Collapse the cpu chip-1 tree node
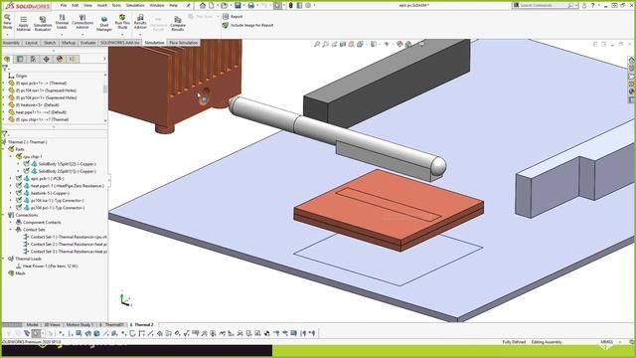 point(11,157)
